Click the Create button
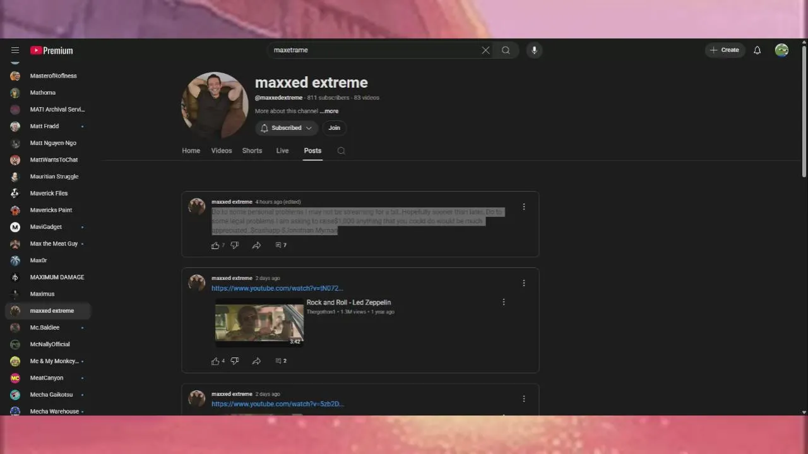Screen dimensions: 808x454 coord(724,50)
